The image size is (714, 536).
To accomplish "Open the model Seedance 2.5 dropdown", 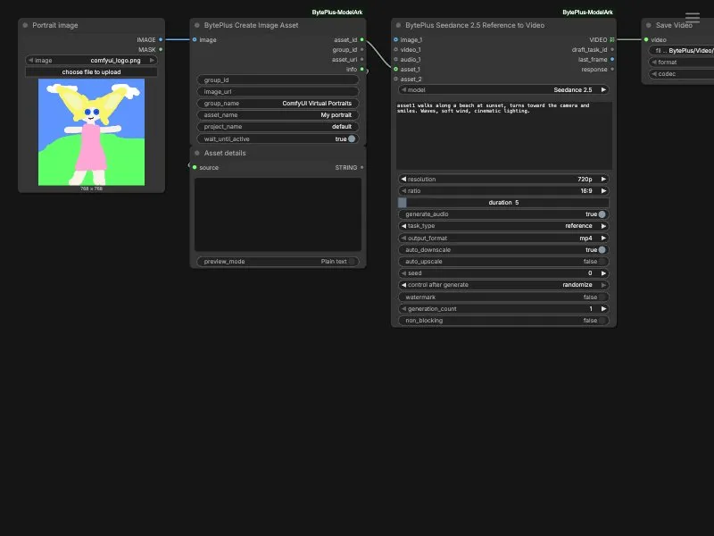I will (x=503, y=90).
